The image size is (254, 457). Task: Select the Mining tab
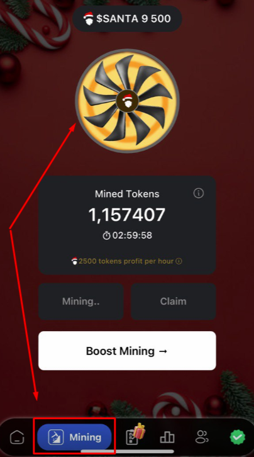[x=74, y=437]
